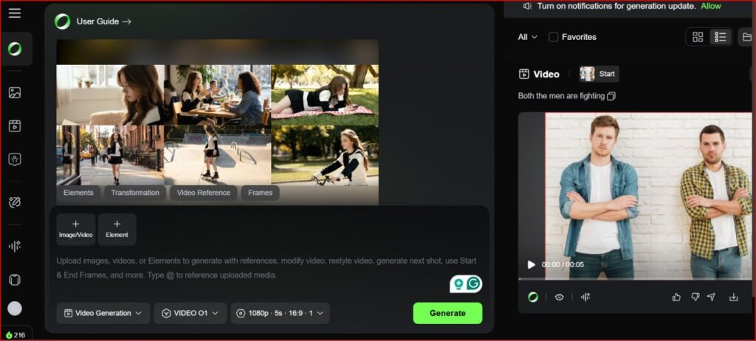Open the clothing try-on sidebar icon
Screen dimensions: 756x341
click(15, 280)
